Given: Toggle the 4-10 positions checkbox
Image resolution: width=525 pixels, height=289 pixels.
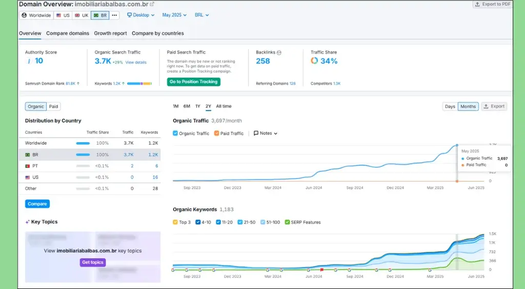Looking at the screenshot, I should point(198,222).
